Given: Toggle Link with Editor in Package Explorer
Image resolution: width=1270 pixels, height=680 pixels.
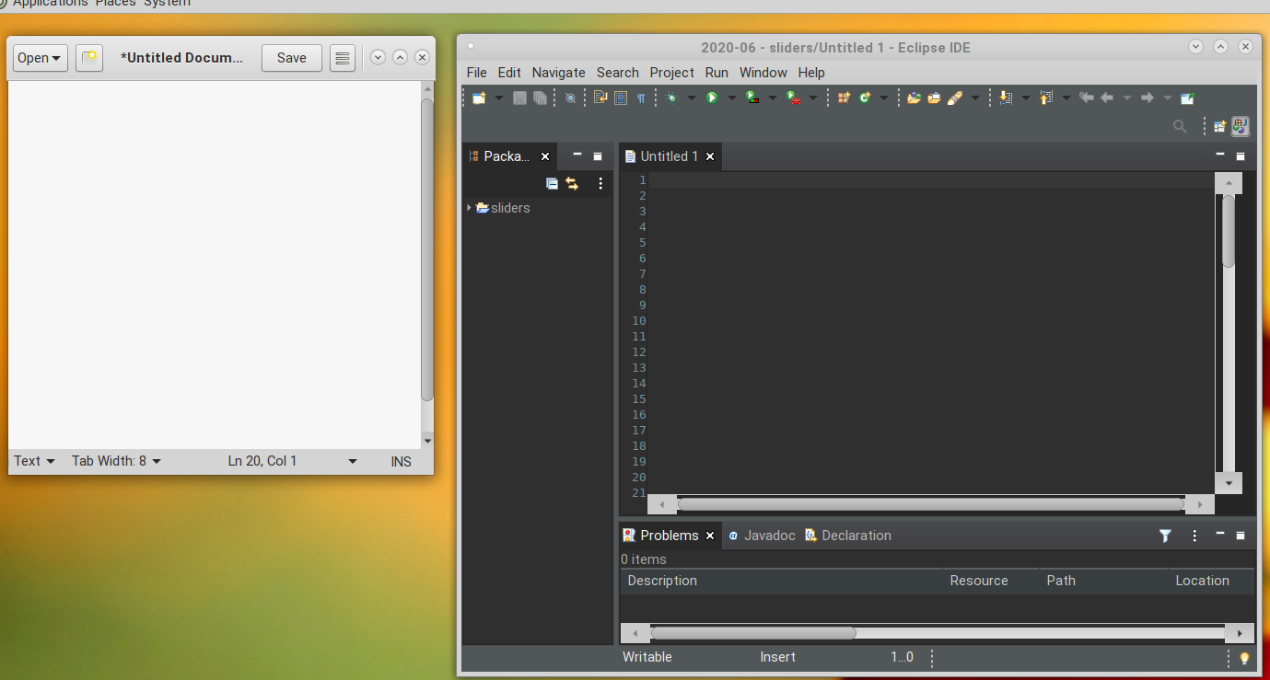Looking at the screenshot, I should (572, 183).
